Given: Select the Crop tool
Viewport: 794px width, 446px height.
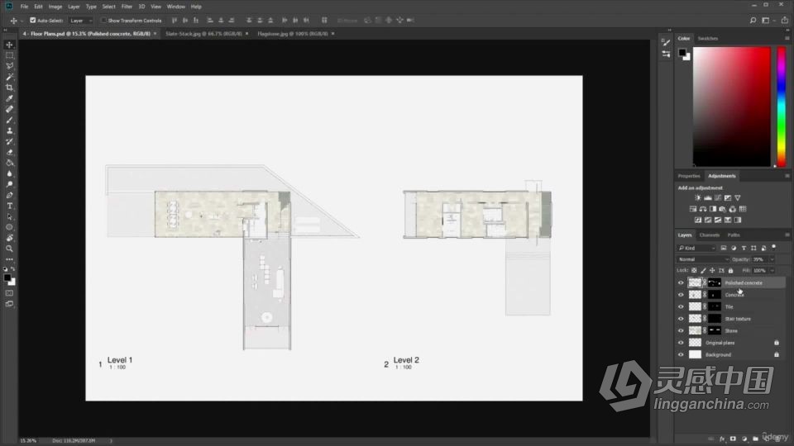Looking at the screenshot, I should [x=9, y=88].
